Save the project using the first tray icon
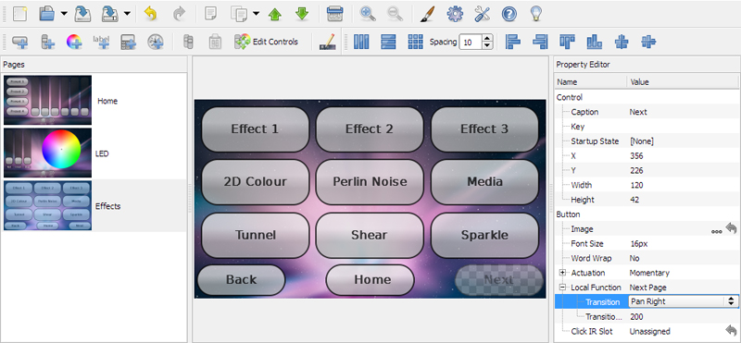This screenshot has width=741, height=343. 82,14
